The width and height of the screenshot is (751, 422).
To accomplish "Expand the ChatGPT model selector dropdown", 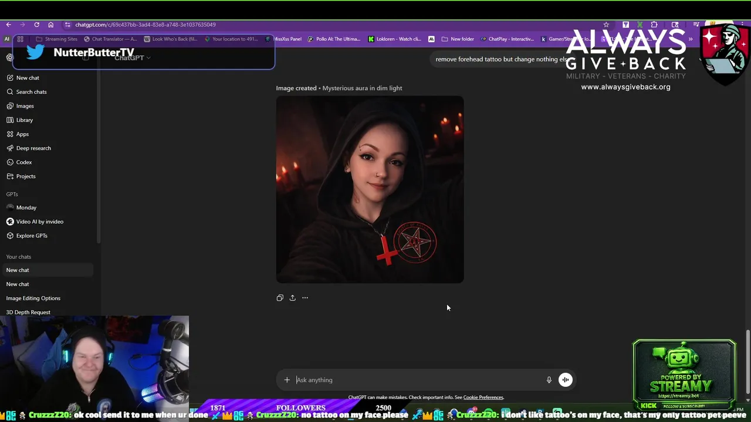I will click(x=133, y=57).
